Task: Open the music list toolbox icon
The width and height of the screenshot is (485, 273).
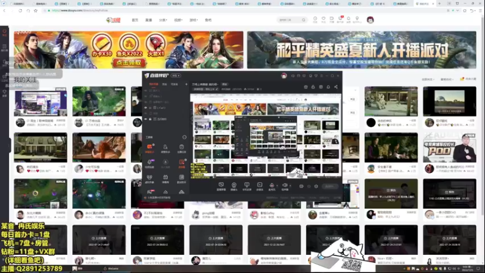Action: (181, 178)
